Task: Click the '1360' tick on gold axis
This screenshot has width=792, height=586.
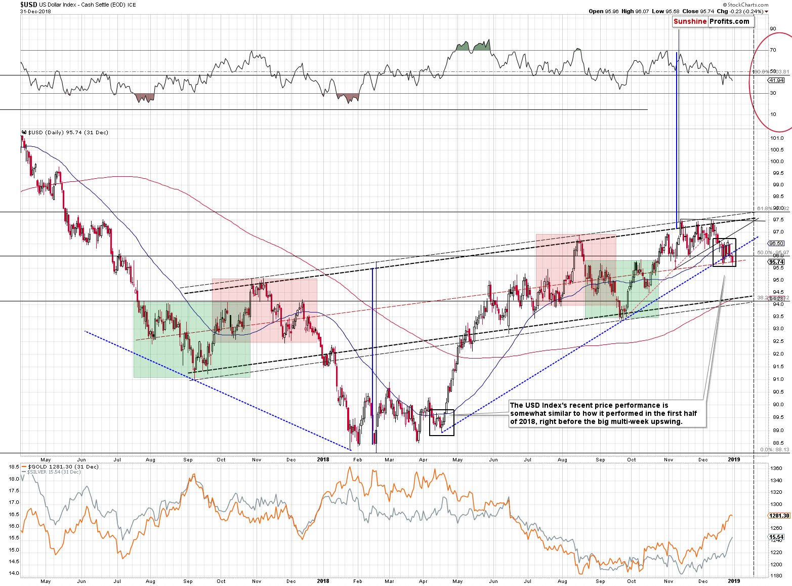Action: click(x=776, y=468)
